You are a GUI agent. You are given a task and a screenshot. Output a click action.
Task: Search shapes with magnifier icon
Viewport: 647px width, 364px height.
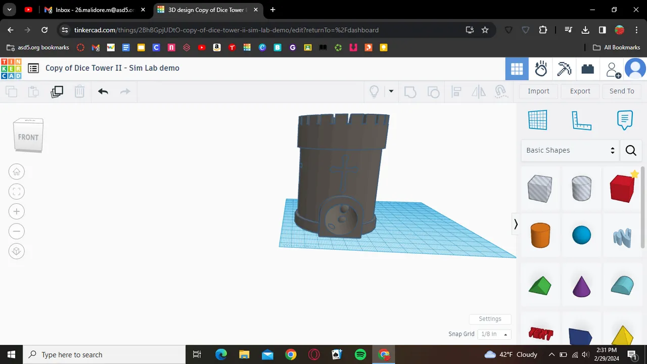coord(631,150)
